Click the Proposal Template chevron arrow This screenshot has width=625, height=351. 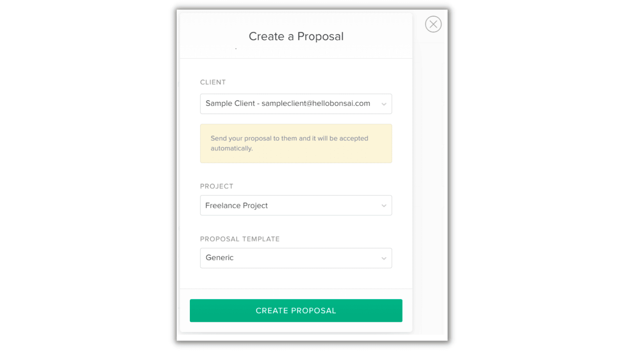click(x=384, y=258)
